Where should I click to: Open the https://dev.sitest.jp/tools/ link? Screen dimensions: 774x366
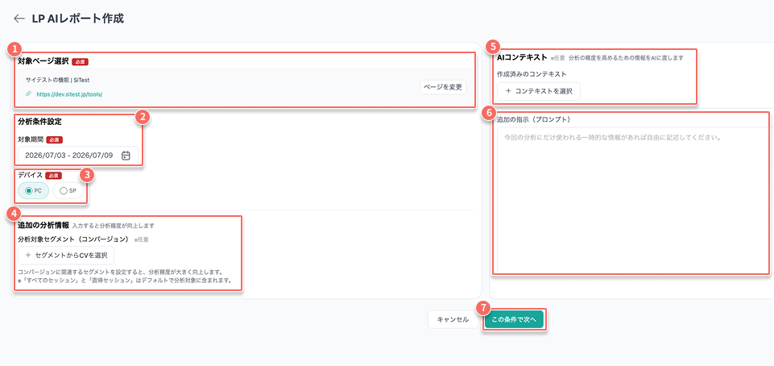pos(69,94)
